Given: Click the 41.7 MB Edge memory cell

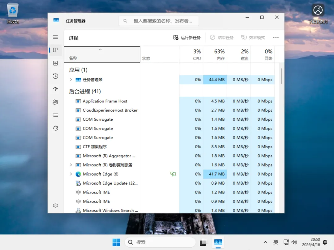Looking at the screenshot, I should pos(215,174).
